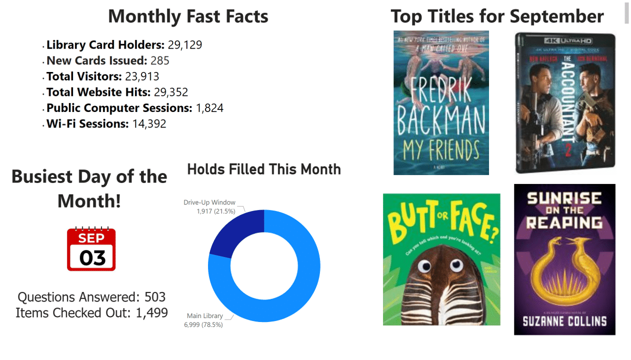Select the Public Computer Sessions stat line
Screen dimensions: 631x360
[134, 108]
